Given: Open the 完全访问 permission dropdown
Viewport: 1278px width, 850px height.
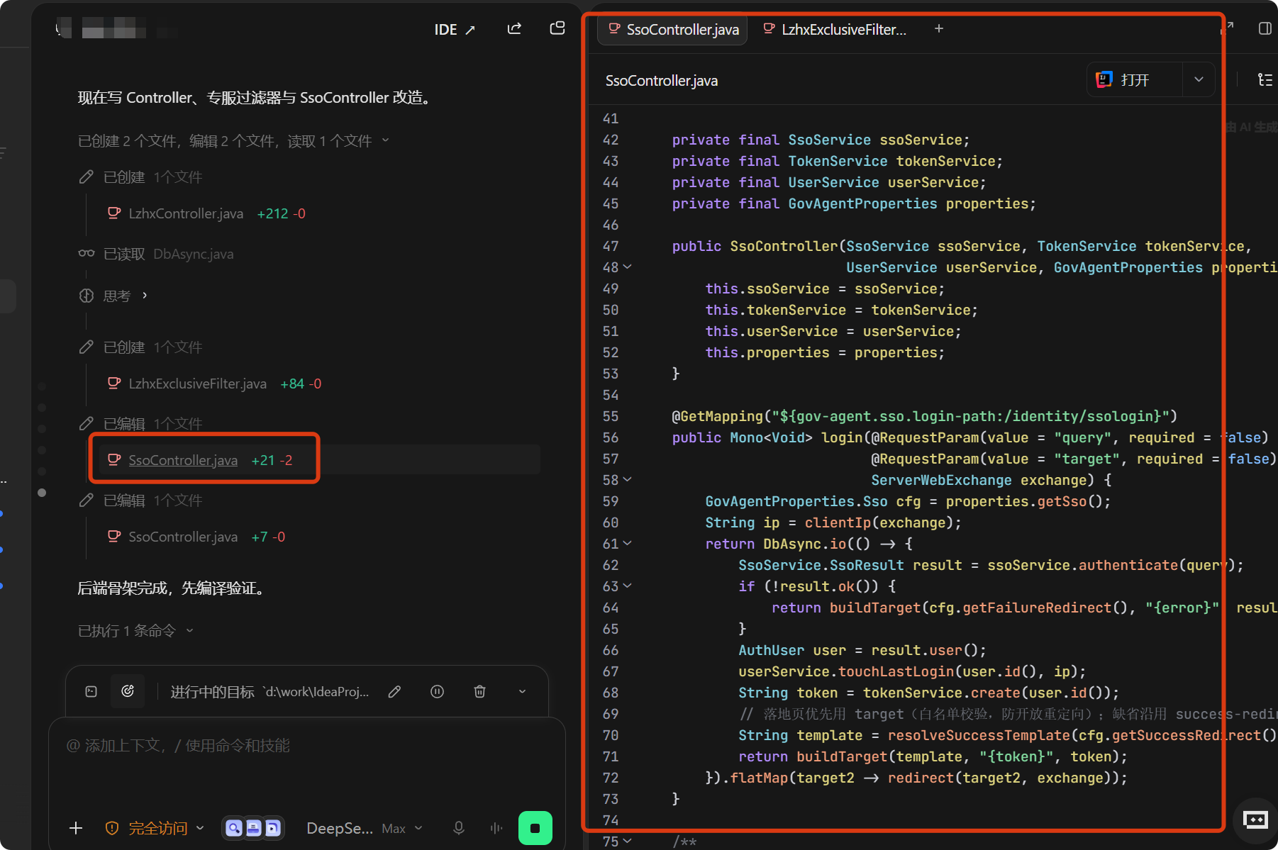Looking at the screenshot, I should pos(155,828).
